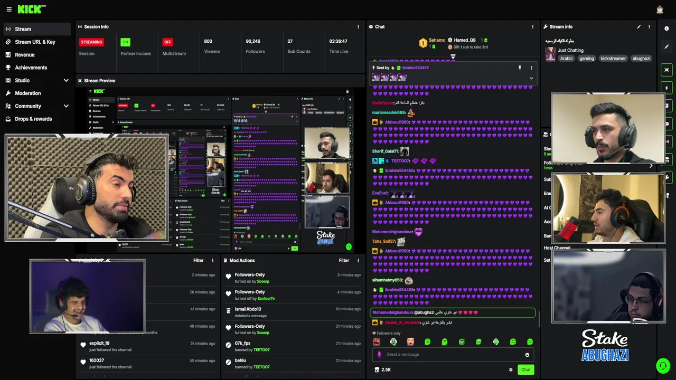Click Filter in Mod Actions panel
The width and height of the screenshot is (676, 380).
coord(344,261)
